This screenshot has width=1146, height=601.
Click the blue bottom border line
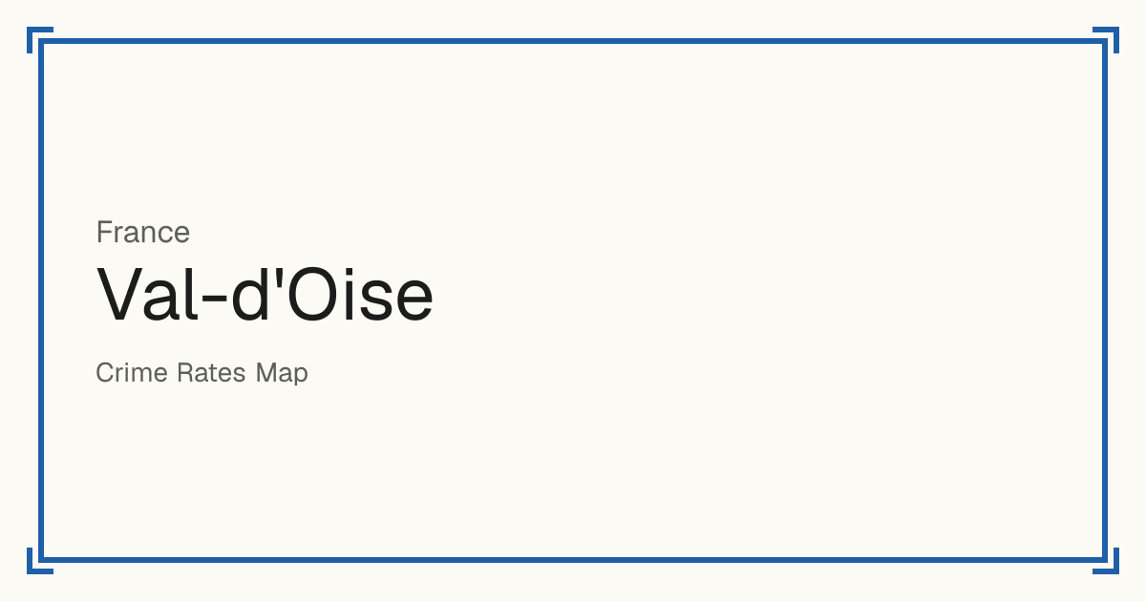pos(573,560)
